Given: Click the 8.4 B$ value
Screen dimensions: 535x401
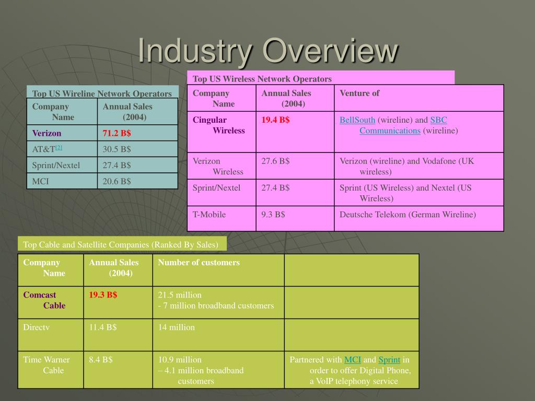Looking at the screenshot, I should 101,360.
